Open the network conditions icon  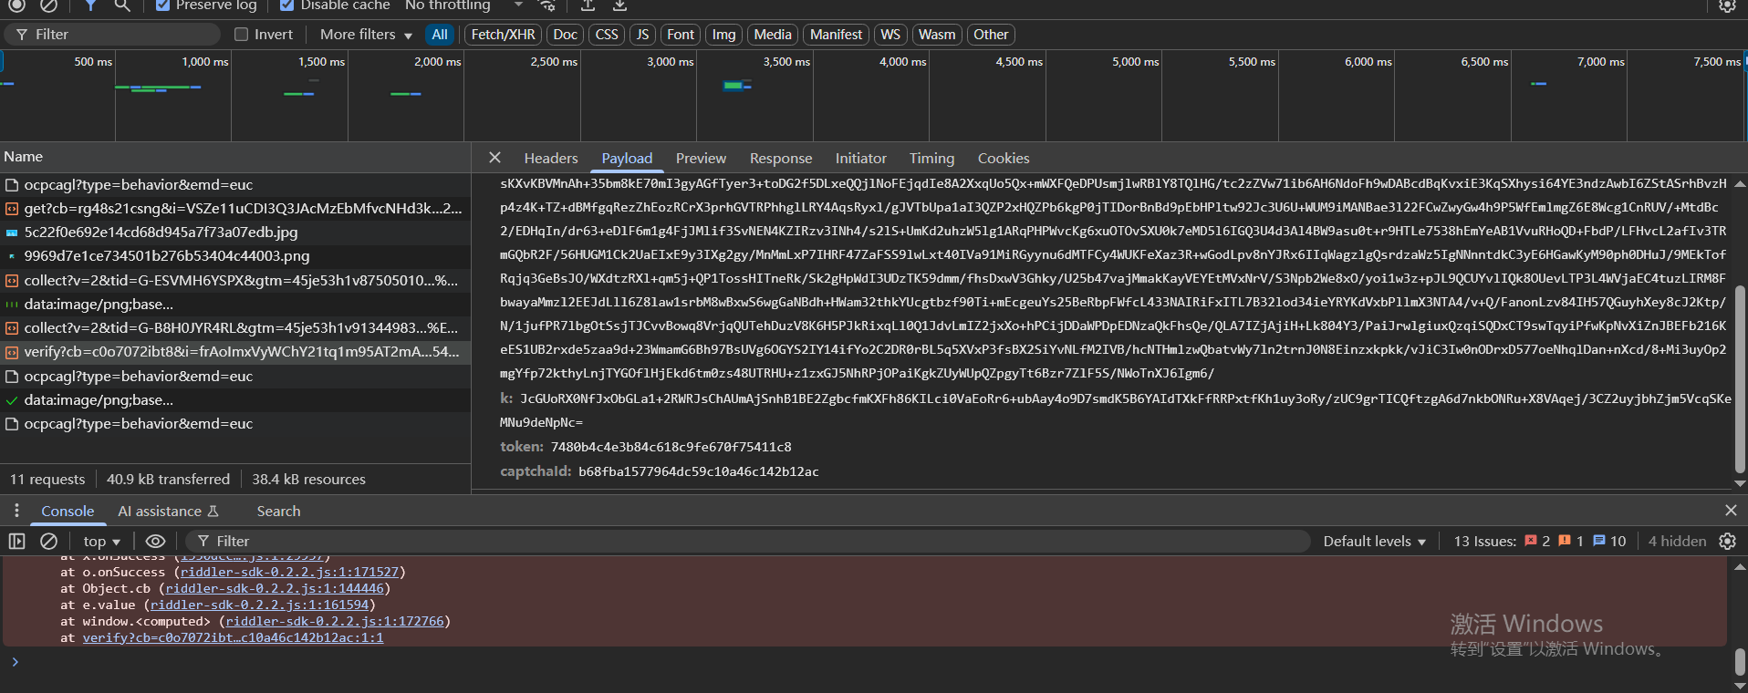pyautogui.click(x=547, y=5)
